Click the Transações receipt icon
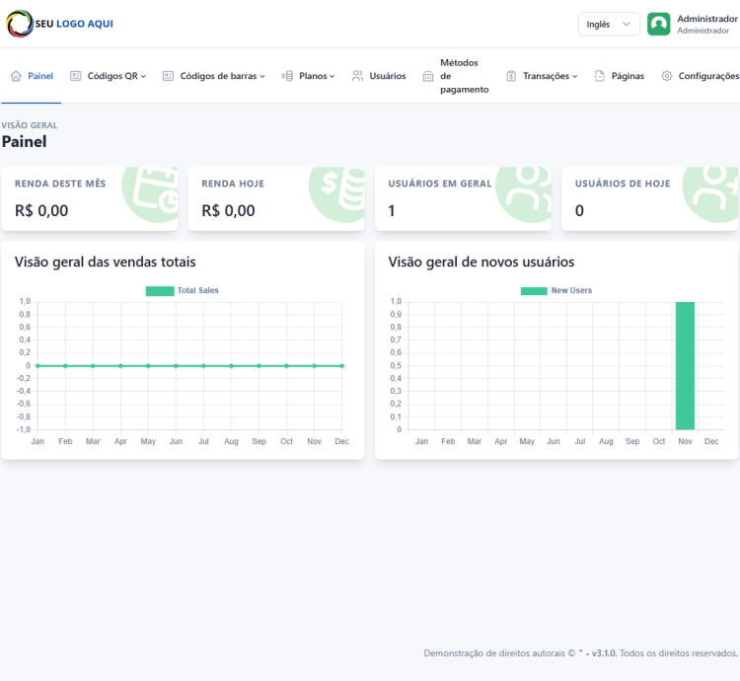The image size is (740, 681). point(511,76)
